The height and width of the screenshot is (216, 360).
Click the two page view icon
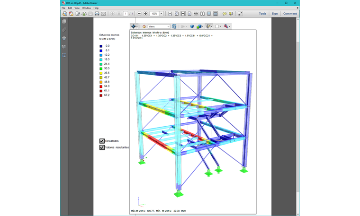pyautogui.click(x=202, y=14)
